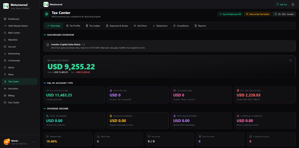Image resolution: width=299 pixels, height=148 pixels.
Task: Open the User Guide
Action: click(x=20, y=102)
